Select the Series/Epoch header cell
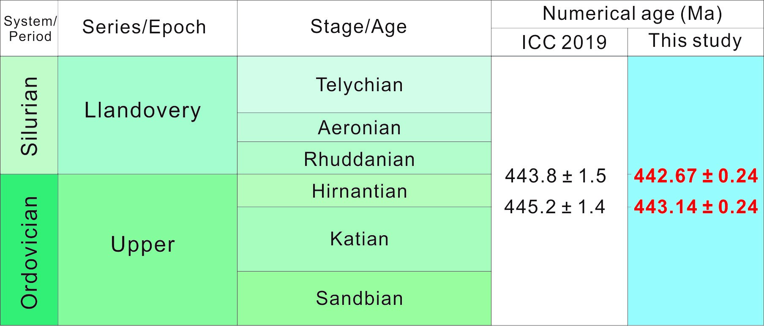This screenshot has height=326, width=764. pyautogui.click(x=144, y=27)
